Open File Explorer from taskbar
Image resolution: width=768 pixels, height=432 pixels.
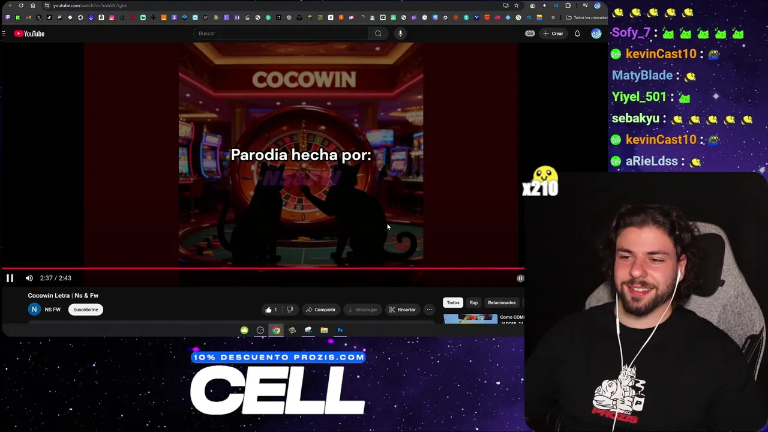(324, 330)
